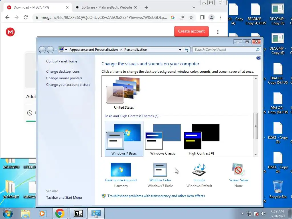The image size is (292, 219).
Task: Refresh the Control Panel address bar
Action: coord(186,50)
